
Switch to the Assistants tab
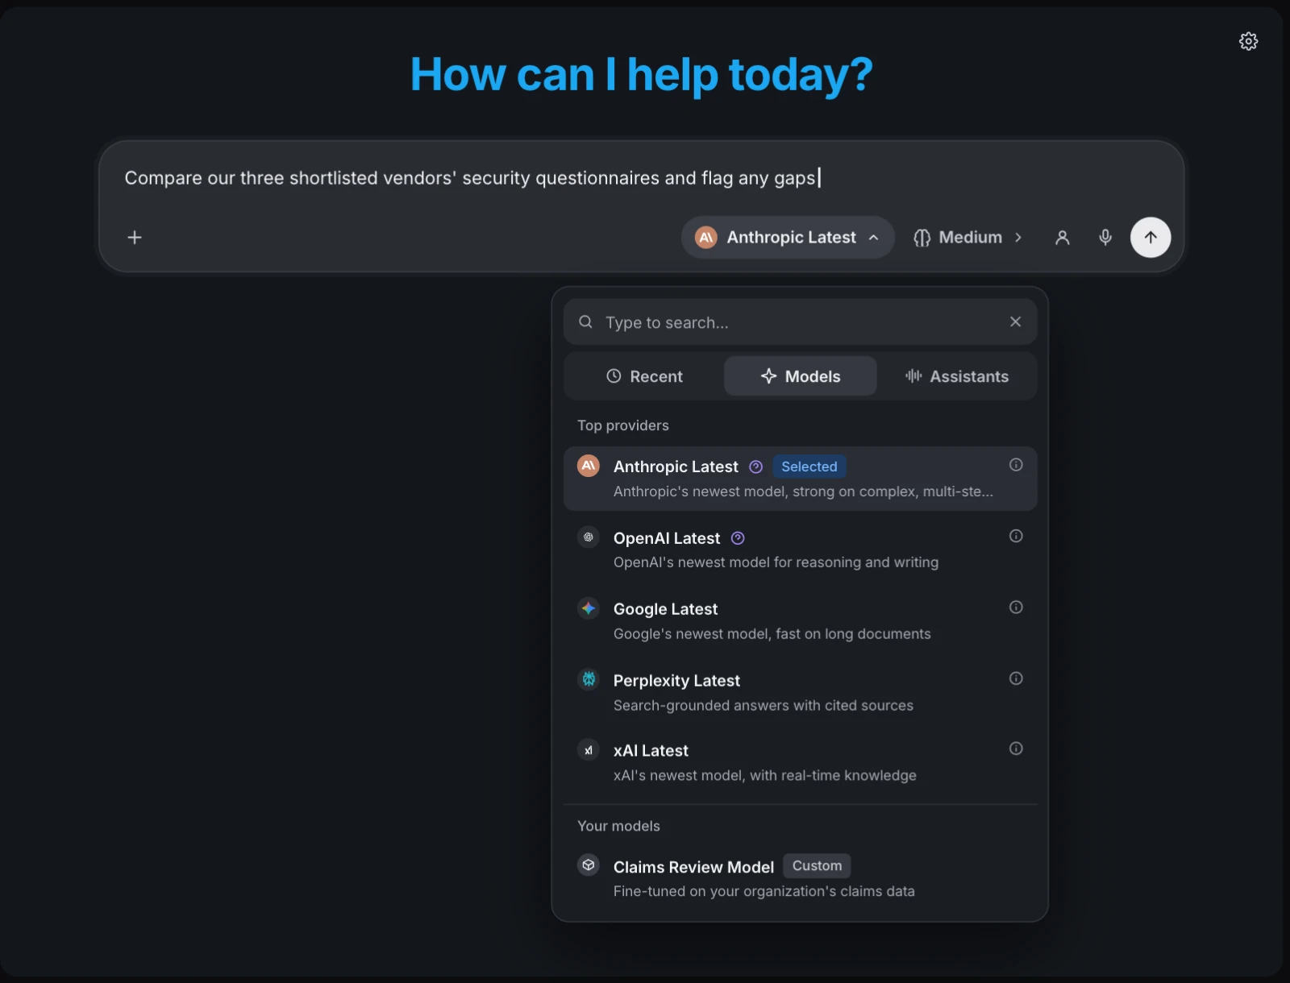[x=957, y=376]
